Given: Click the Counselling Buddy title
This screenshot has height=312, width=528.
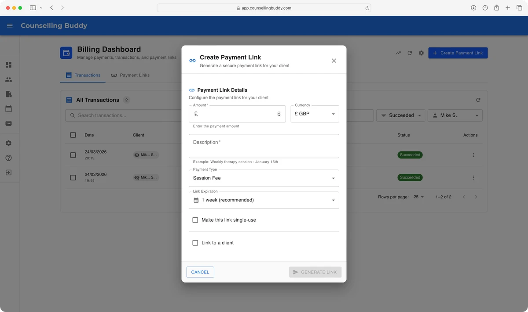Looking at the screenshot, I should click(x=54, y=25).
